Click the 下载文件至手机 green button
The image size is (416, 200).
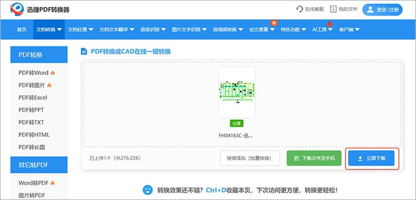(314, 158)
